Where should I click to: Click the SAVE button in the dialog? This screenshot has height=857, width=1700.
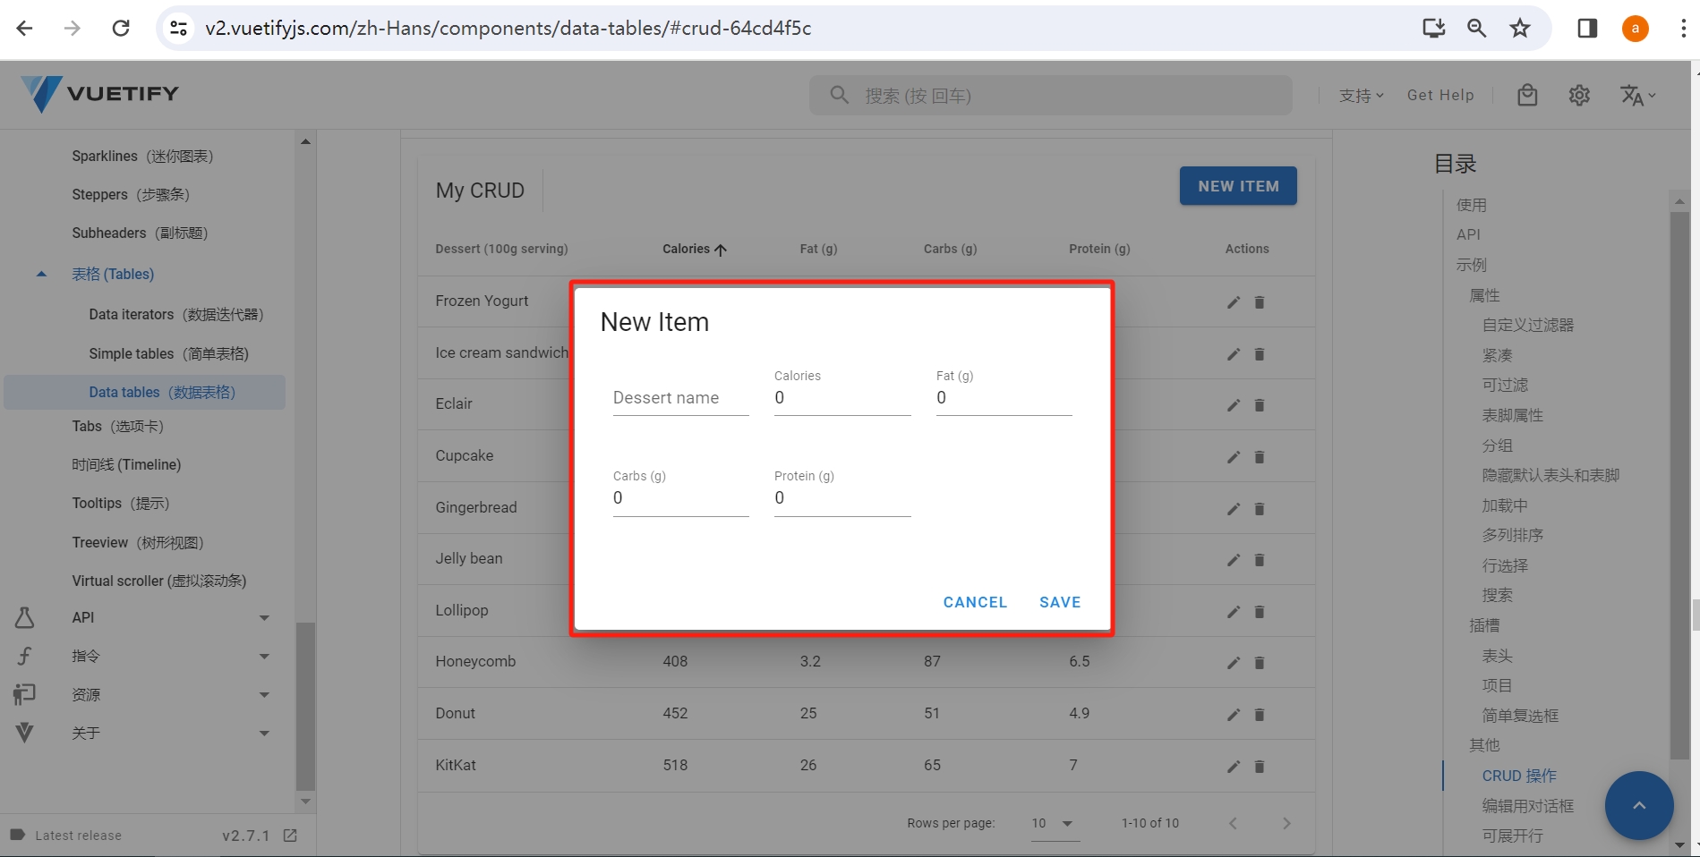pos(1060,601)
